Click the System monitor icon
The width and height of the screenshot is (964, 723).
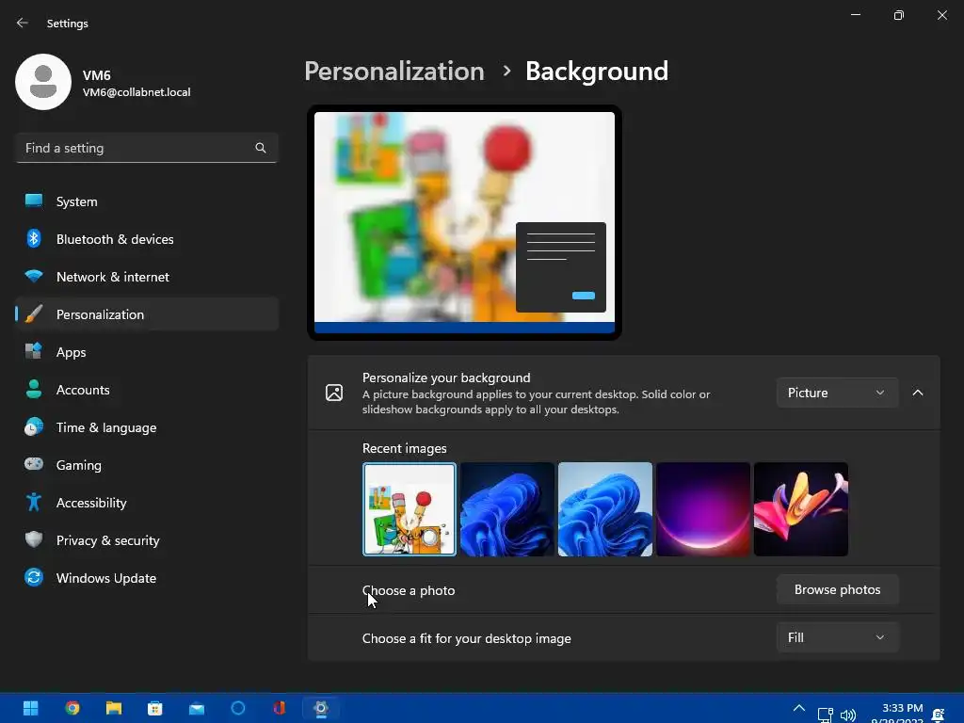34,201
